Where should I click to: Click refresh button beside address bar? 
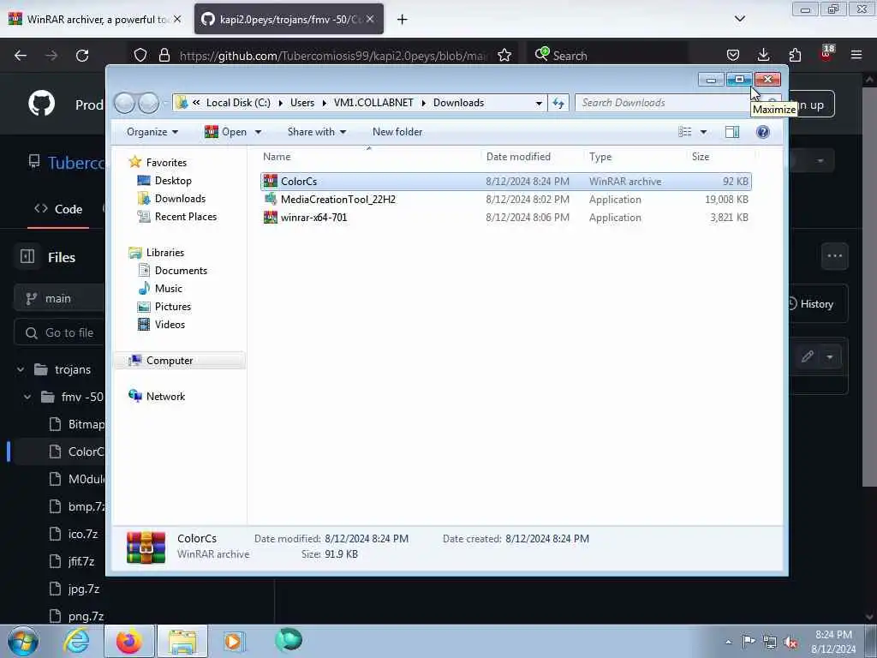coord(558,103)
